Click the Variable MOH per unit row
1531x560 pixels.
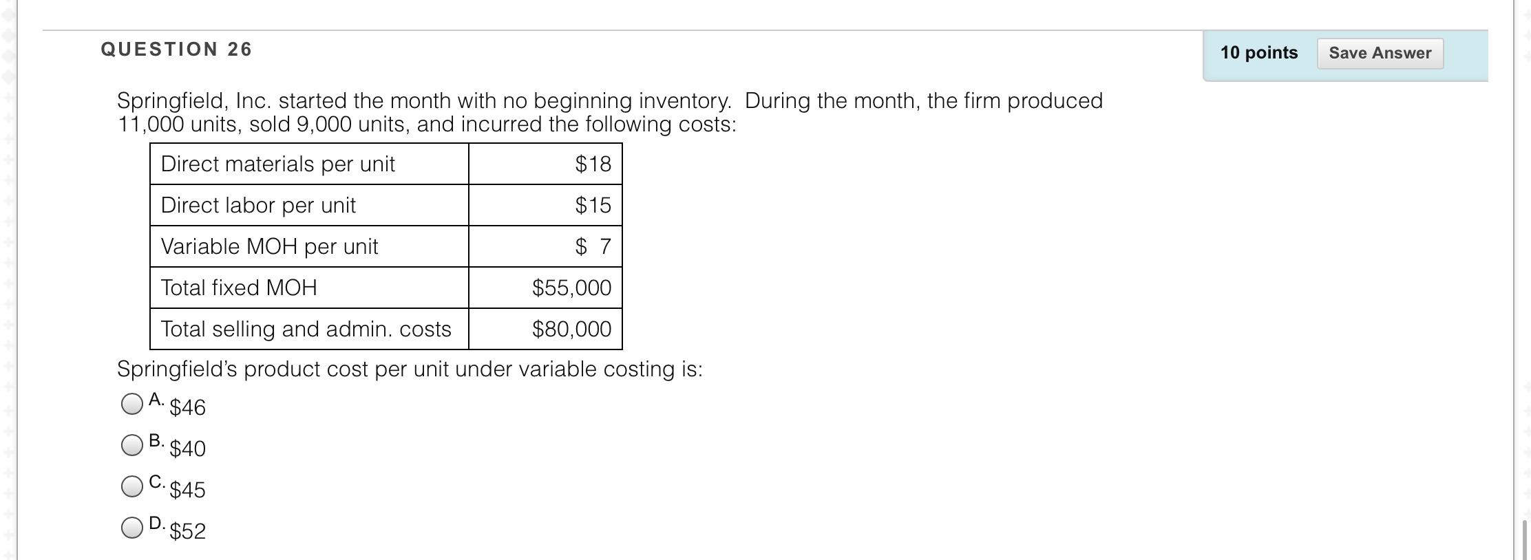pyautogui.click(x=270, y=246)
